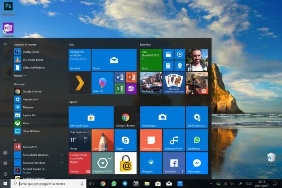282x188 pixels.
Task: Expand the recently added list with Espandi
Action: 20,76
